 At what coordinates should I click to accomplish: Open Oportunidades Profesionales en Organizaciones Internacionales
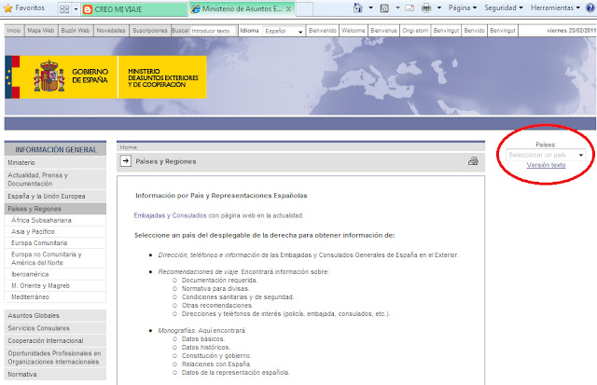click(x=55, y=358)
